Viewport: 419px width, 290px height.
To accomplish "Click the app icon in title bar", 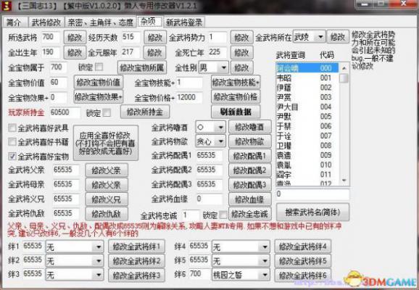I will coord(6,6).
